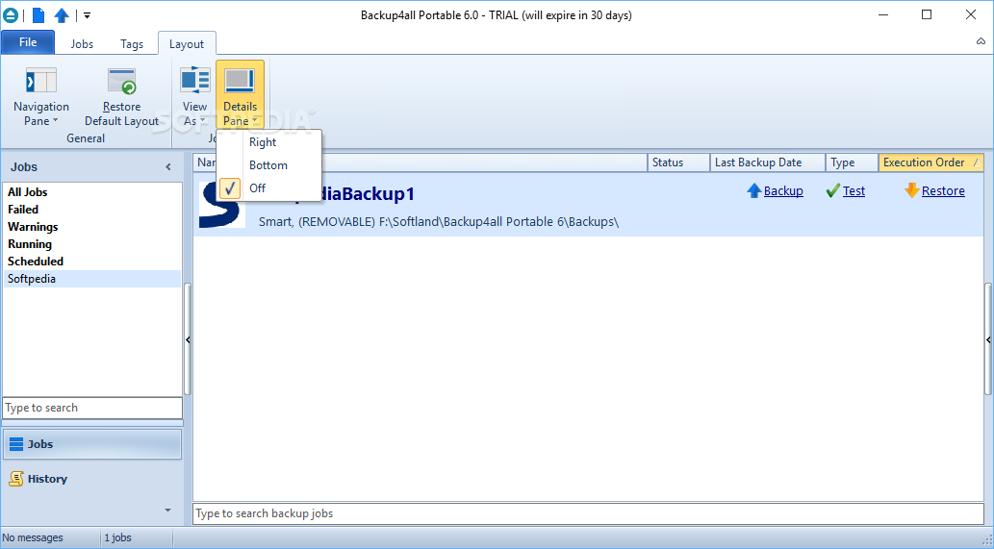Sort by Last Backup Date column
This screenshot has width=994, height=549.
click(x=768, y=162)
